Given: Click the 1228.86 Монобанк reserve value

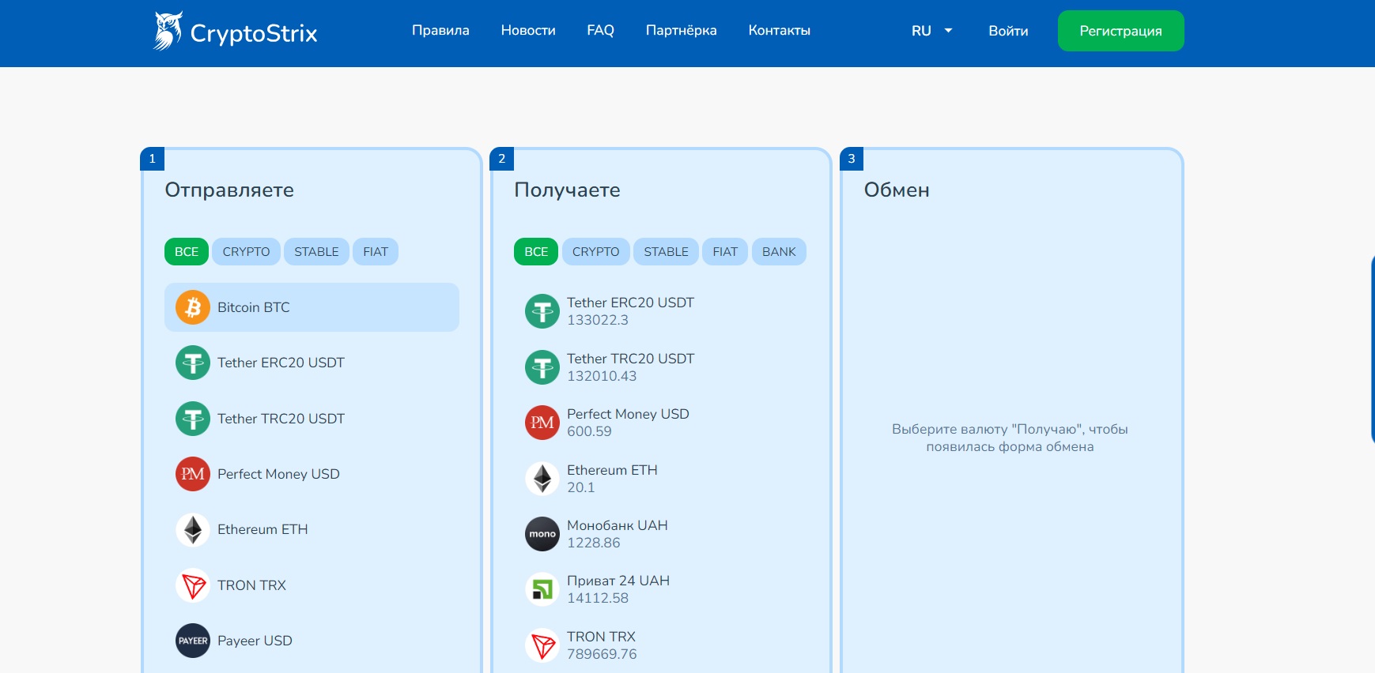Looking at the screenshot, I should (x=594, y=543).
